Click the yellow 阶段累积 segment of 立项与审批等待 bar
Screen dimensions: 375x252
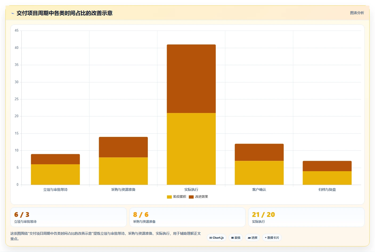pos(55,174)
